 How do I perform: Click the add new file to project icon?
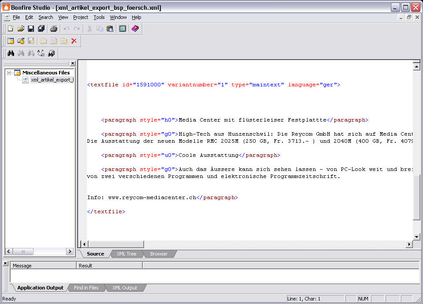point(54,41)
